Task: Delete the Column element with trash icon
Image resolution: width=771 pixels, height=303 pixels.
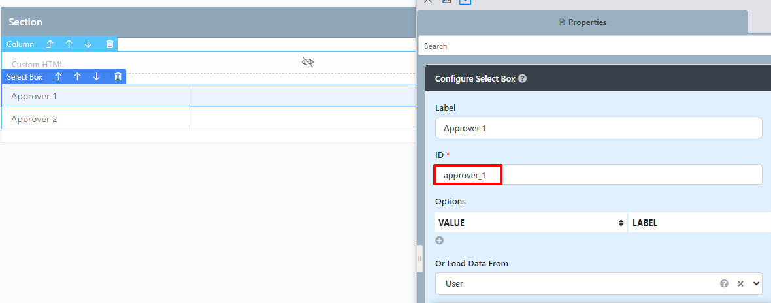Action: [110, 44]
